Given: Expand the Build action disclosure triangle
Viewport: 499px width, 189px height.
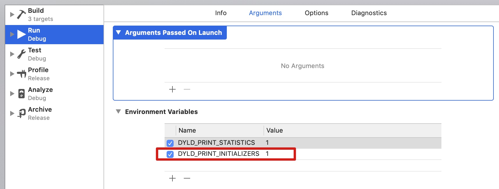Looking at the screenshot, I should pos(12,14).
